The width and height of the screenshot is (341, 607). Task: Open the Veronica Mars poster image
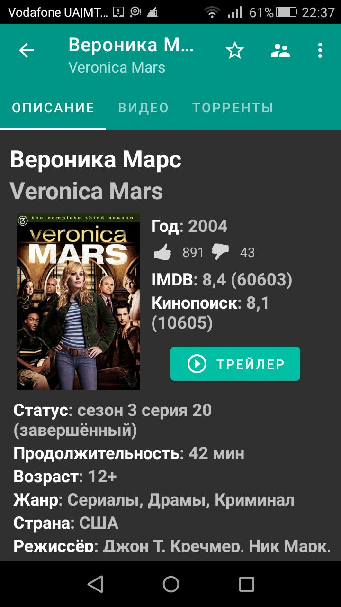78,302
